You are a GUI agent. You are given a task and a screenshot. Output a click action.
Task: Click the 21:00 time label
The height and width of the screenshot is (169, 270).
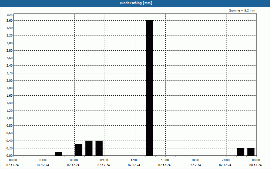226,160
